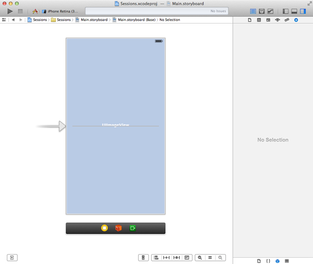Select Main.storyboard in the jump bar
The height and width of the screenshot is (264, 313).
click(x=91, y=20)
